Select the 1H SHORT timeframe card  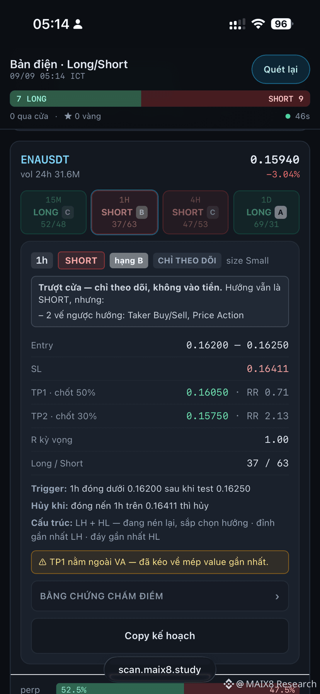click(x=124, y=212)
